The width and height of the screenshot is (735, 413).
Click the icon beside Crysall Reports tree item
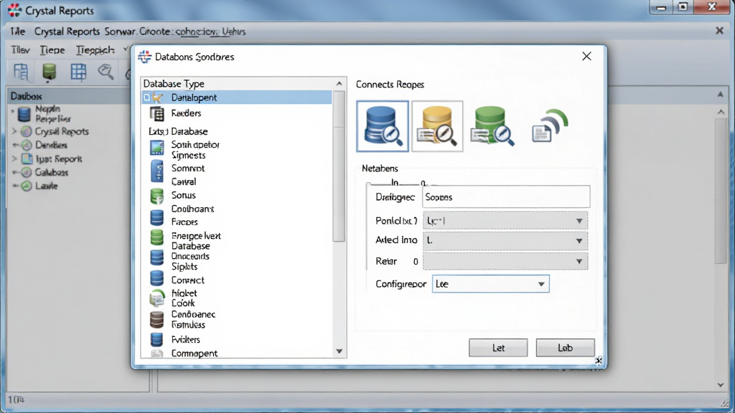[x=27, y=132]
